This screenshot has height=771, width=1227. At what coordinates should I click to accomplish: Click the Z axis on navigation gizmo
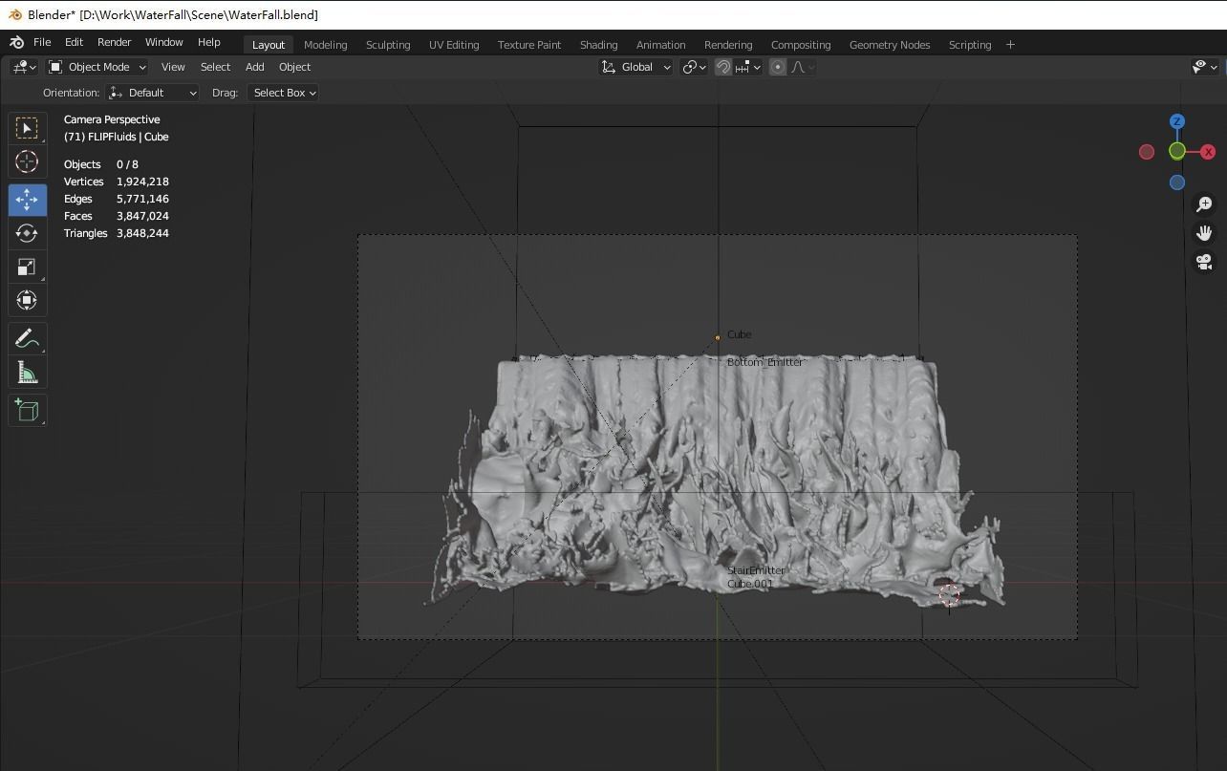pos(1177,121)
